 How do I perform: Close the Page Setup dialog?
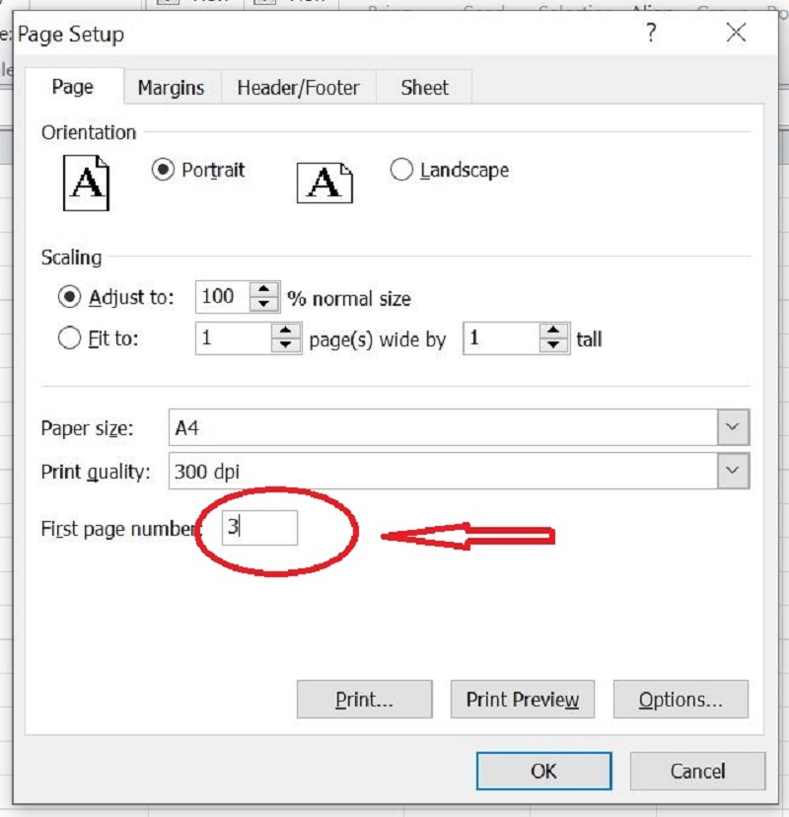point(736,33)
